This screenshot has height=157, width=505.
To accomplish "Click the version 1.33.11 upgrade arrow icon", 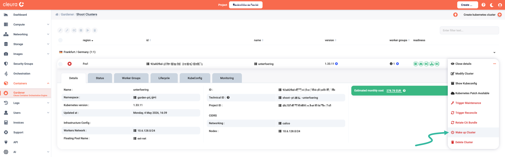I will click(336, 64).
